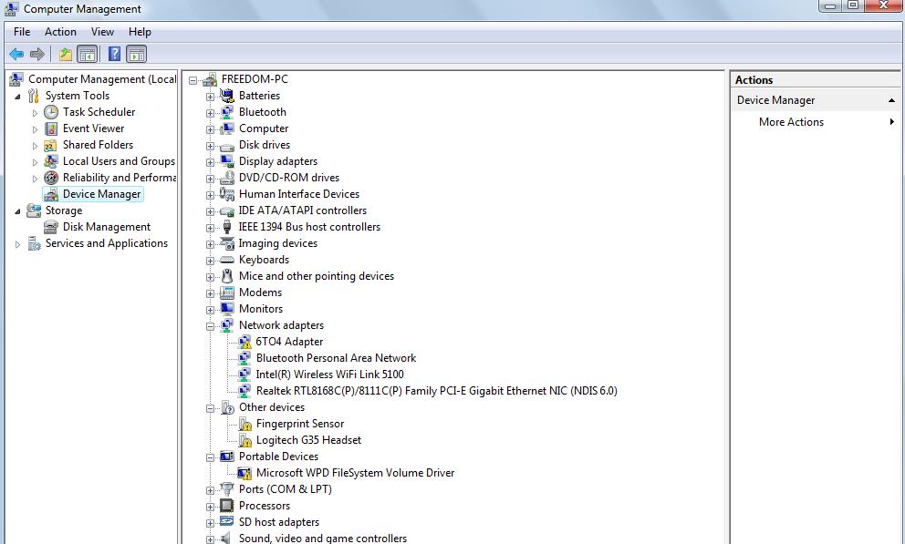The image size is (905, 544).
Task: Click the Up one level folder icon
Action: 65,54
